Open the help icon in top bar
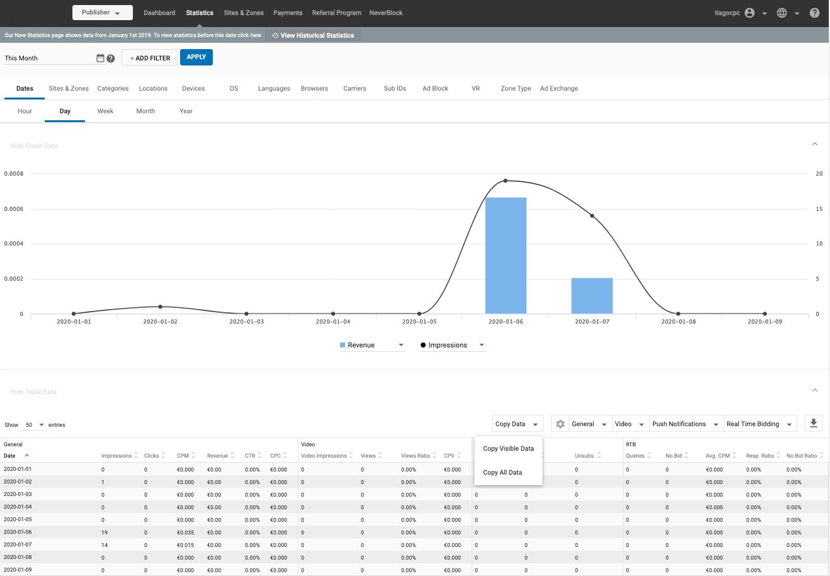This screenshot has width=830, height=576. [814, 13]
